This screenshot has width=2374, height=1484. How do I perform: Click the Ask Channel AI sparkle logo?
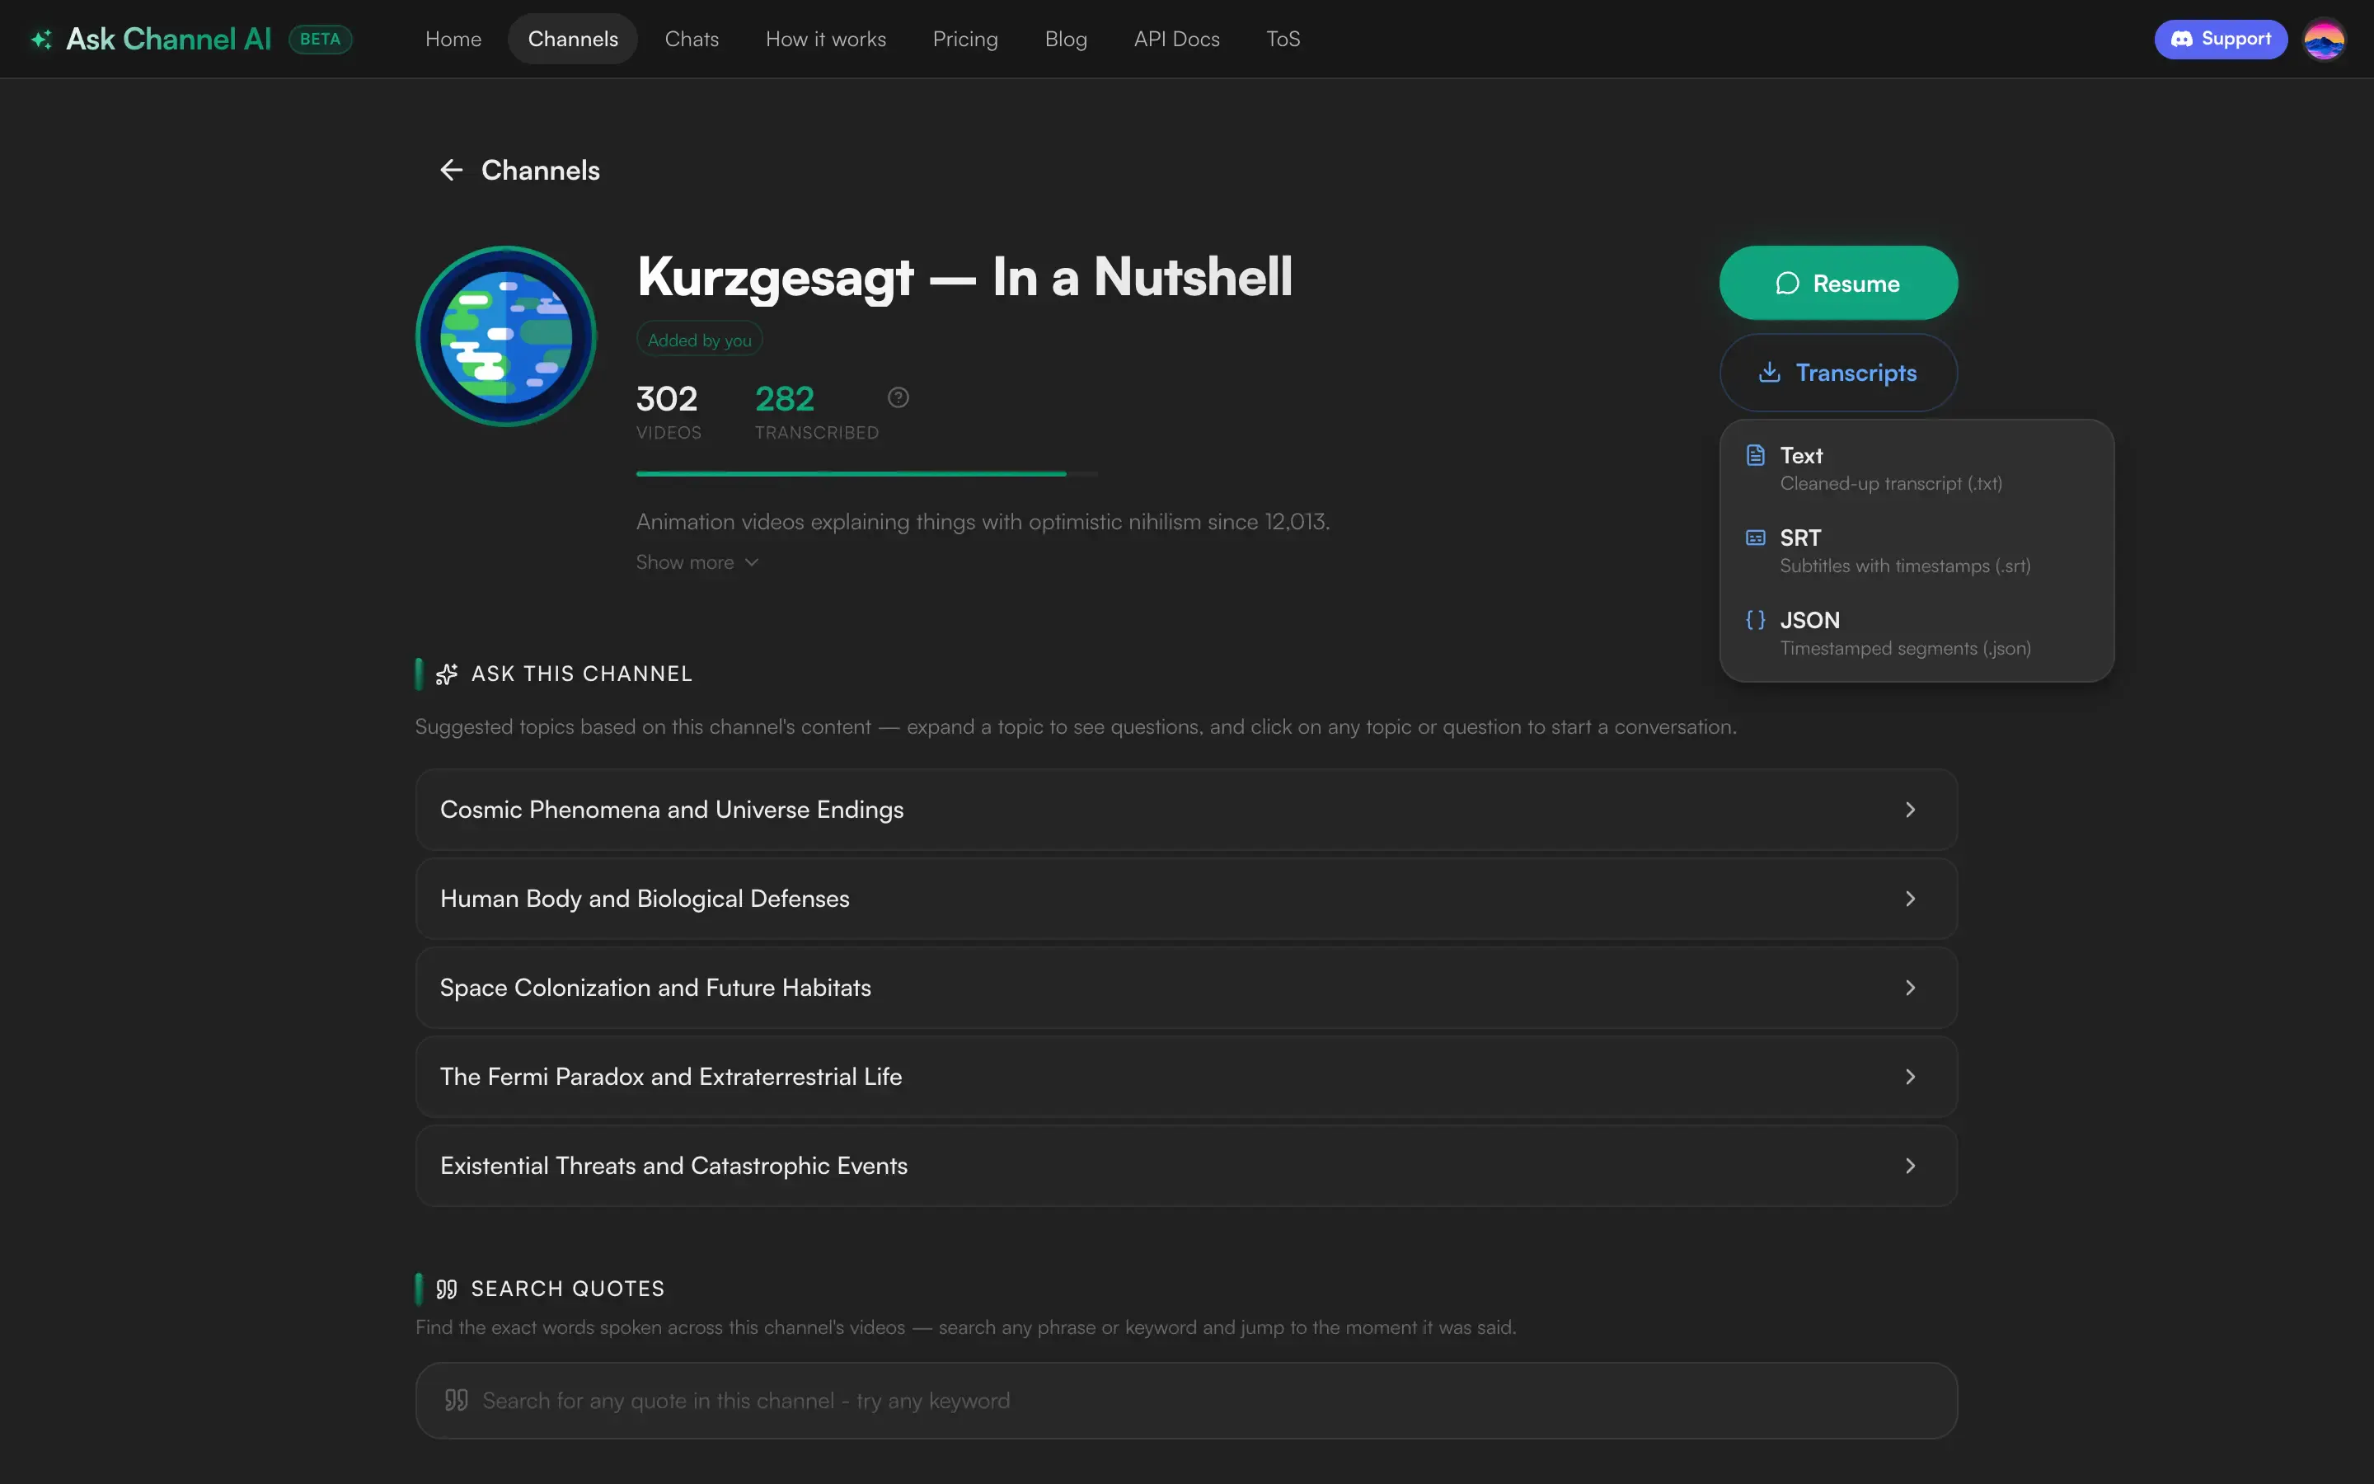41,40
